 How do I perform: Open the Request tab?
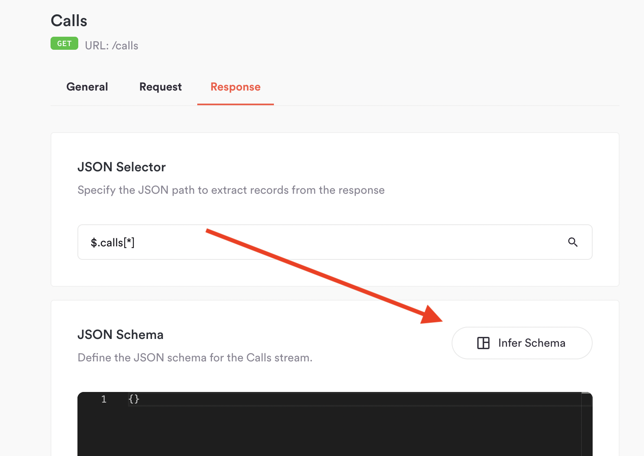161,87
